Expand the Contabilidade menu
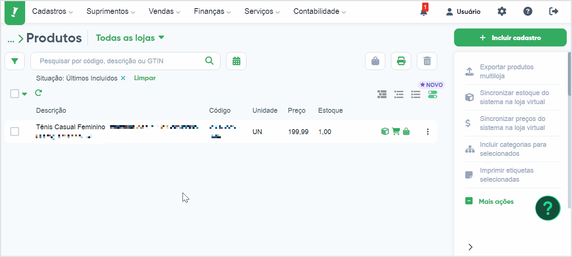The width and height of the screenshot is (572, 257). tap(320, 12)
